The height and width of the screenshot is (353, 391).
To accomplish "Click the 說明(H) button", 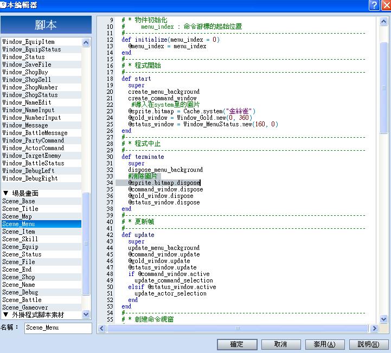I will tap(369, 344).
